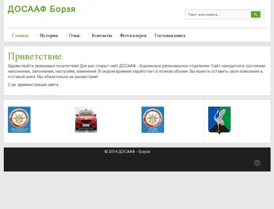Open the official DOSAAF Russia site logo
The height and width of the screenshot is (209, 274).
[19, 120]
